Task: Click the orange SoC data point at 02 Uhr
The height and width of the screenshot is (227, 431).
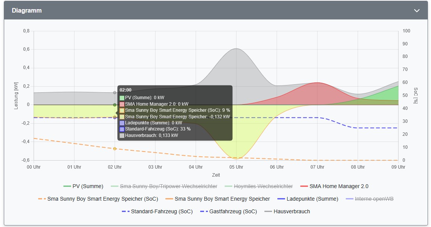Action: coord(115,148)
